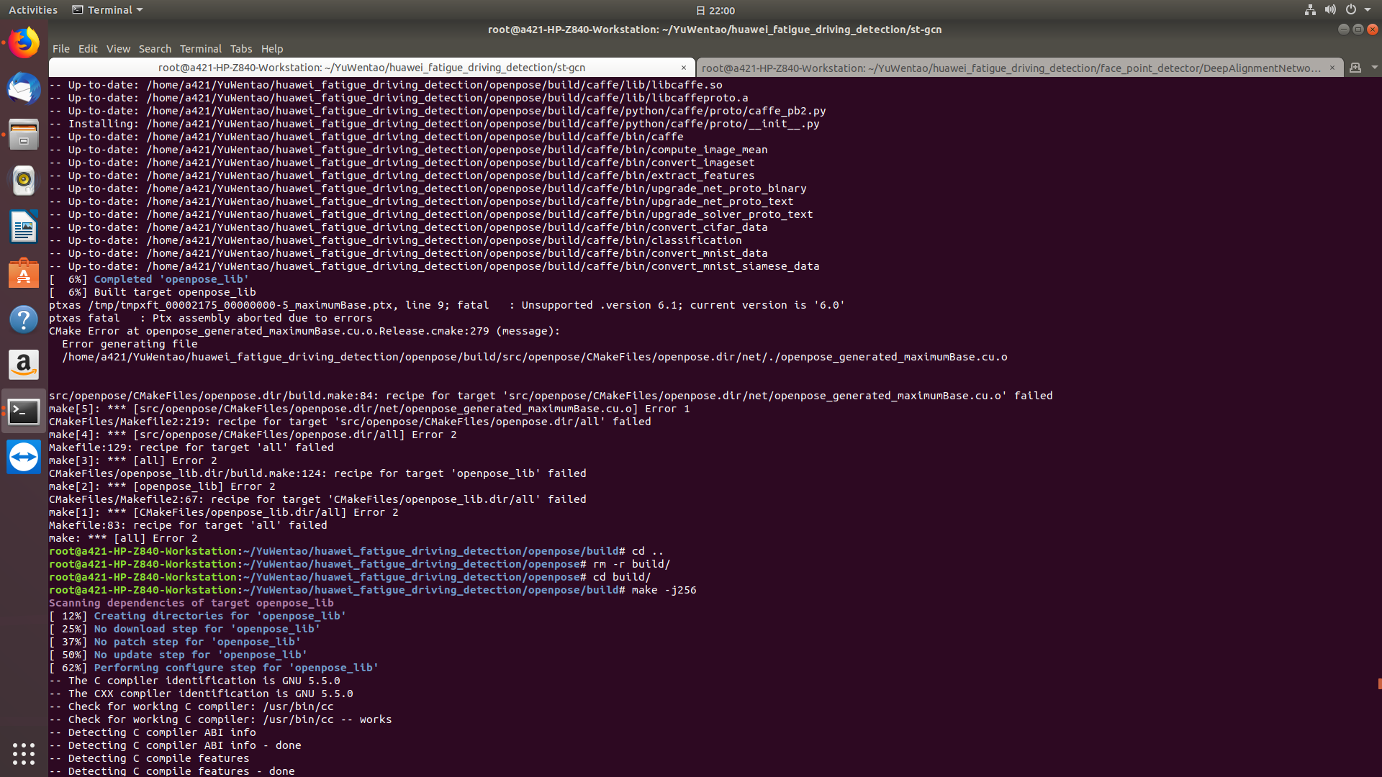This screenshot has height=777, width=1382.
Task: Open the system status dropdown arrow
Action: pyautogui.click(x=1371, y=9)
